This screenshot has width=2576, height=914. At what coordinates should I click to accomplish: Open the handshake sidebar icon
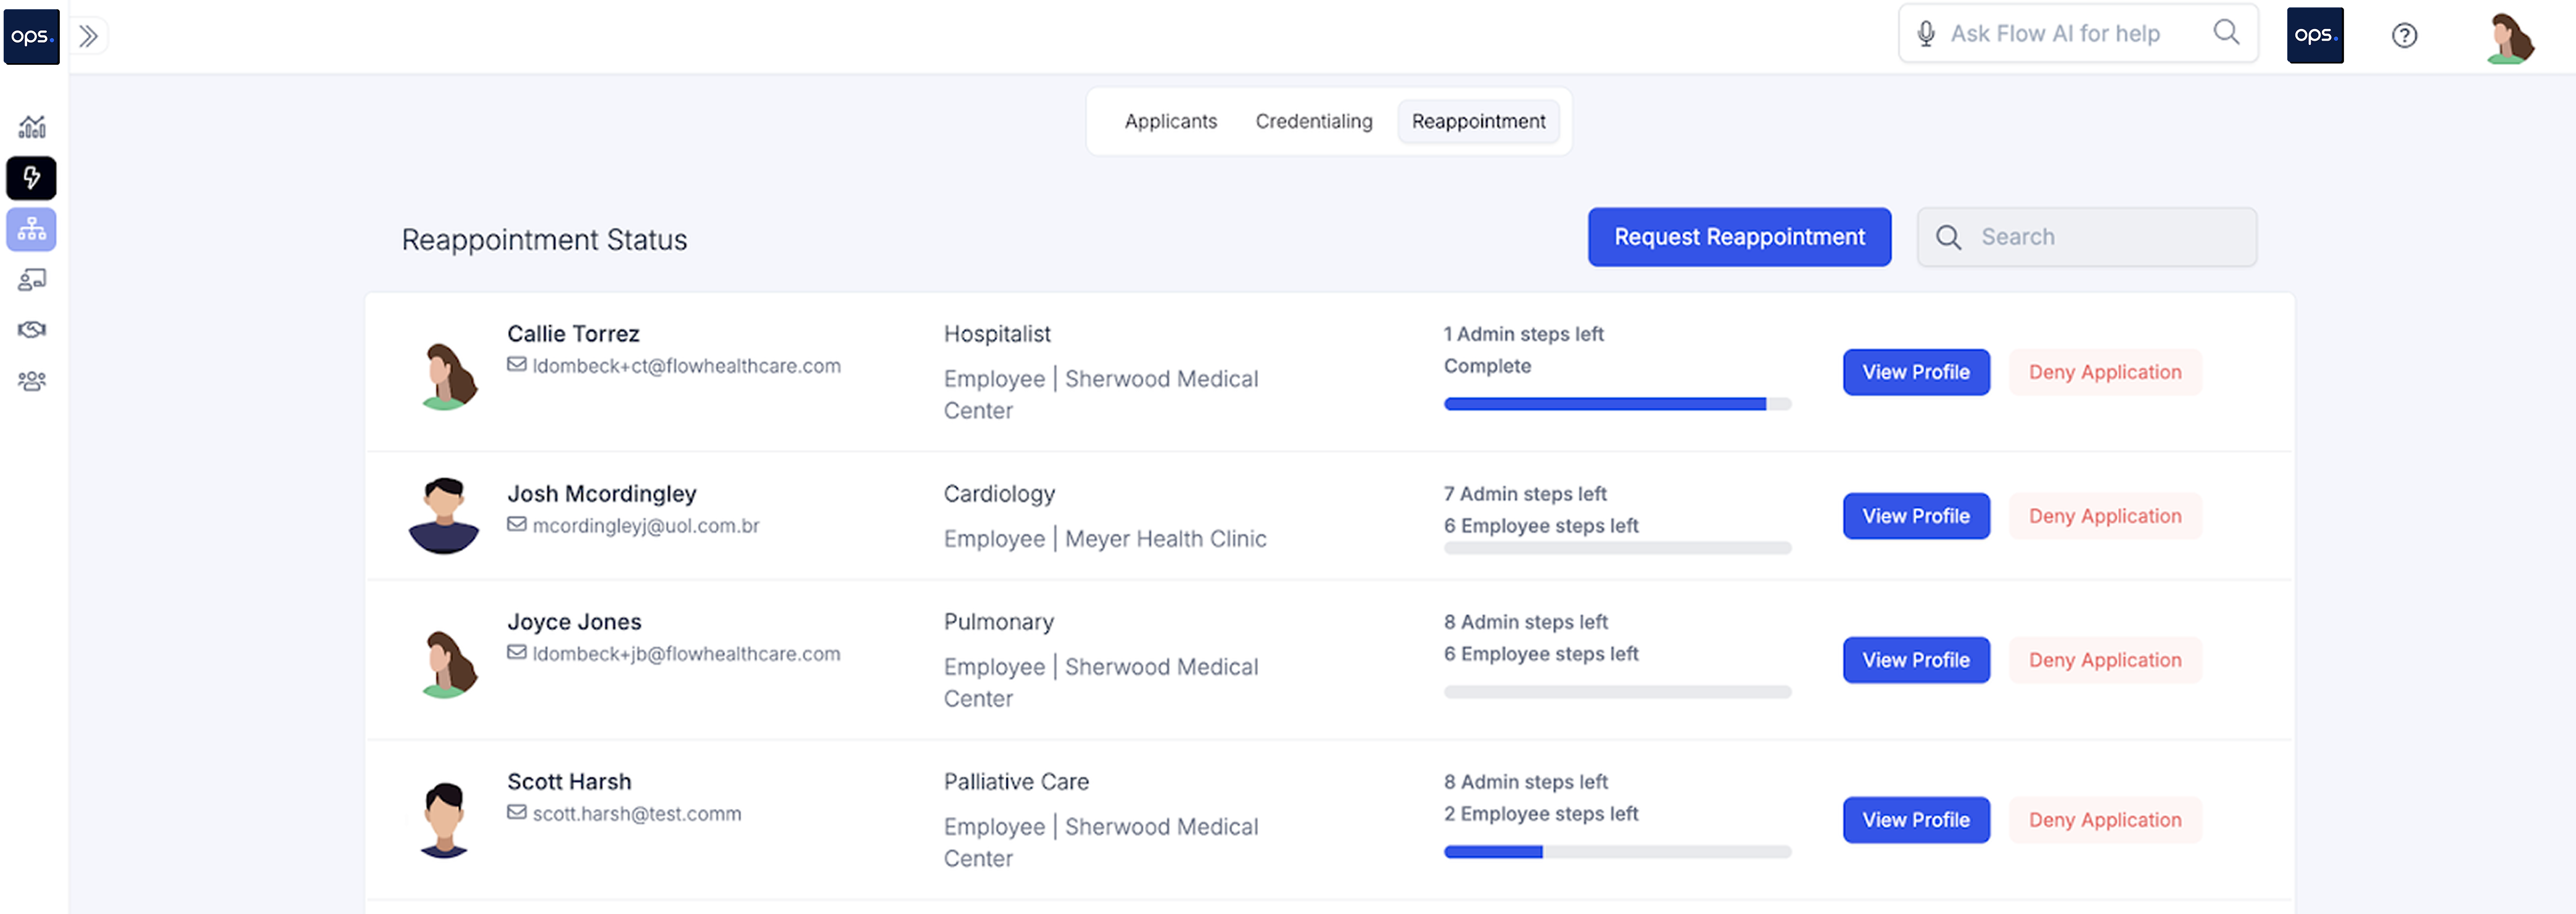[32, 330]
